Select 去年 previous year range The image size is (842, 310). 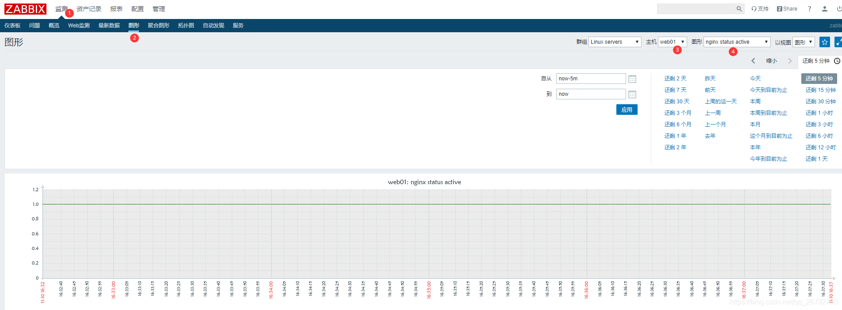[710, 136]
